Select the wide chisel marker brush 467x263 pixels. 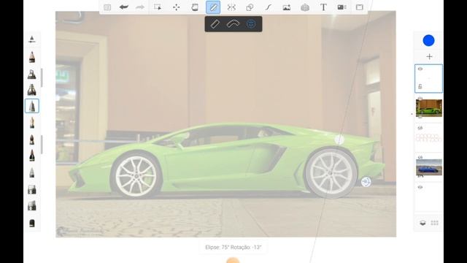32,90
